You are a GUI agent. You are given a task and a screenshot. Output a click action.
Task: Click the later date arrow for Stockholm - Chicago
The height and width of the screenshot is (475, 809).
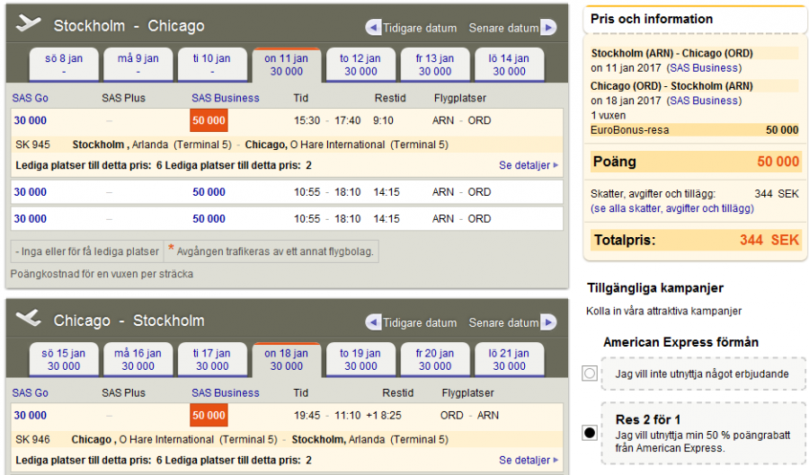pyautogui.click(x=548, y=28)
